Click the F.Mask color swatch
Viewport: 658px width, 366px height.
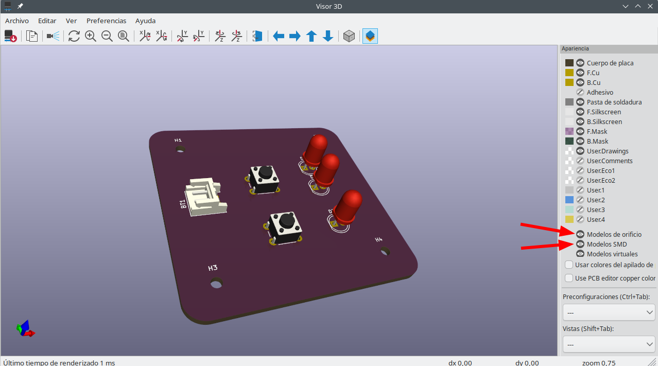pos(569,132)
